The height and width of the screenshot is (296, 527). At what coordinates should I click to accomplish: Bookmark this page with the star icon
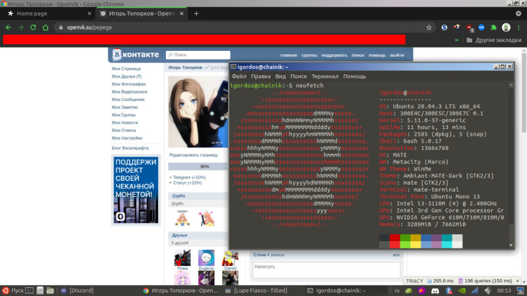click(429, 27)
